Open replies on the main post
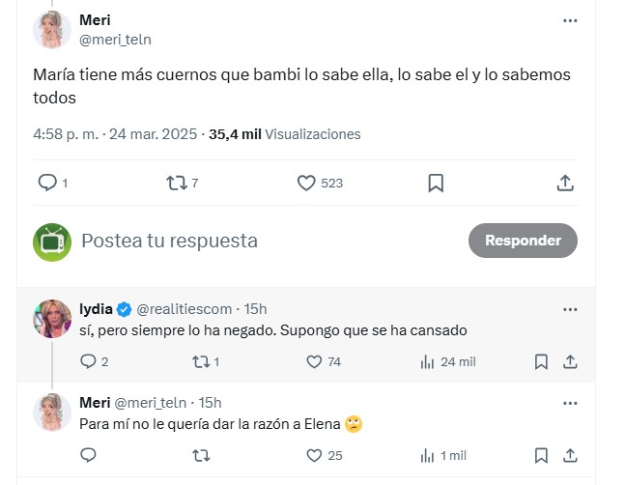Viewport: 625px width, 485px height. 46,183
